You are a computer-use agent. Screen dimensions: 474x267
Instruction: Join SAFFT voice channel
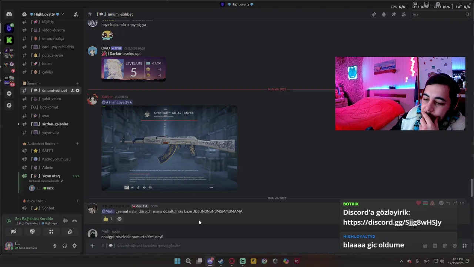[x=47, y=151]
